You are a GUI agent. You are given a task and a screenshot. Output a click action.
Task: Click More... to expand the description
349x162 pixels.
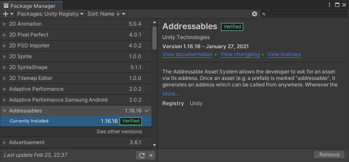point(171,94)
